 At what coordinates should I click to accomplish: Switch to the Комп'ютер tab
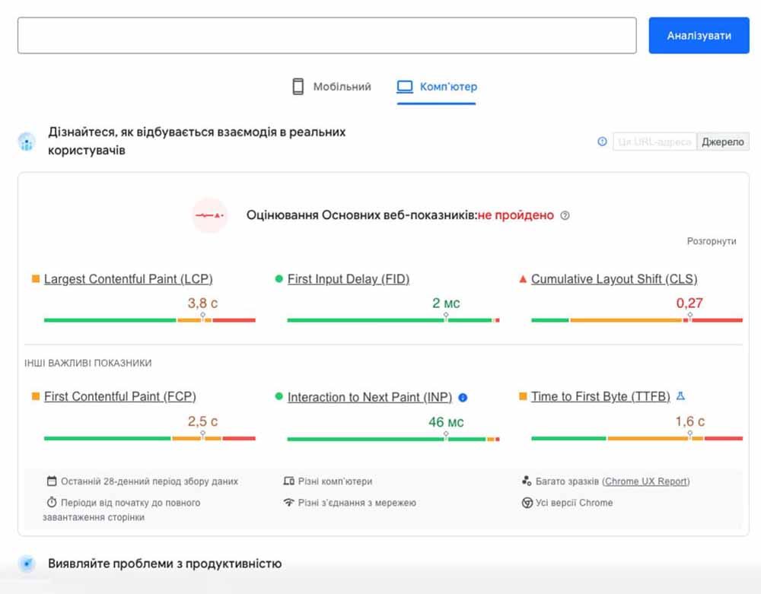coord(435,86)
